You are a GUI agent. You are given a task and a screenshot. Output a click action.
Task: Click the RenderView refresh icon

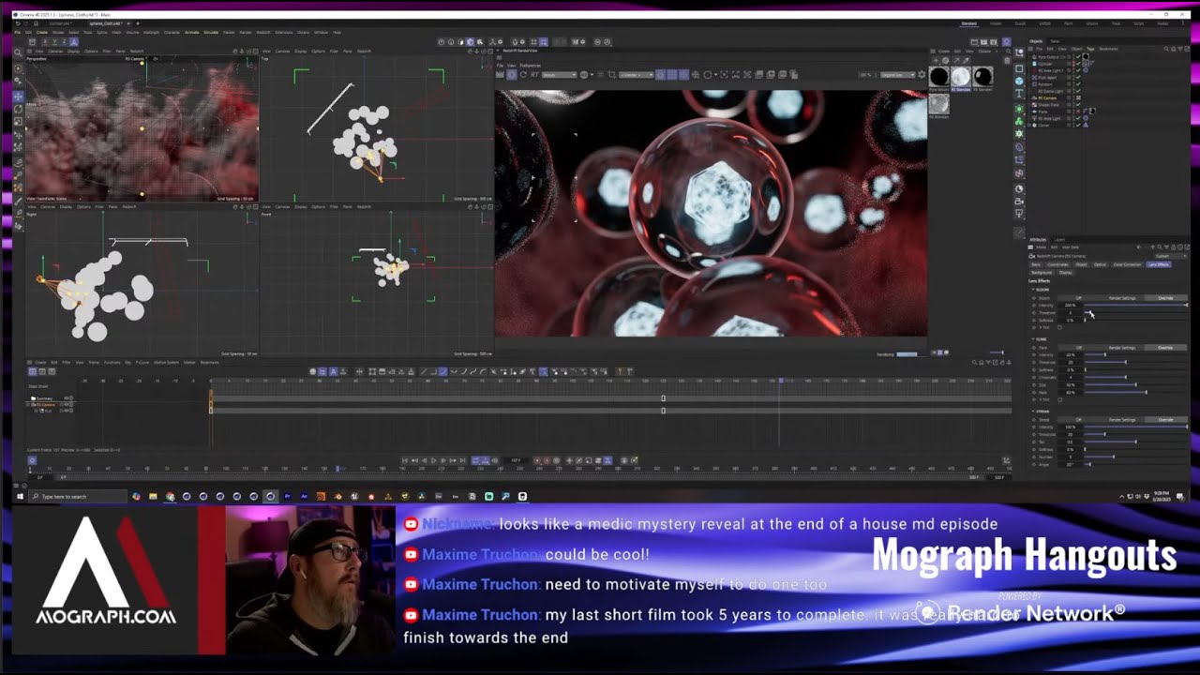(523, 74)
